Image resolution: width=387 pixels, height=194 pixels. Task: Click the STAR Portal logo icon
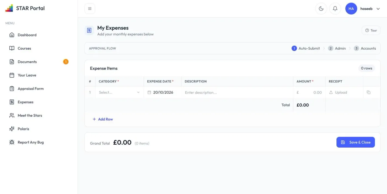[x=9, y=8]
